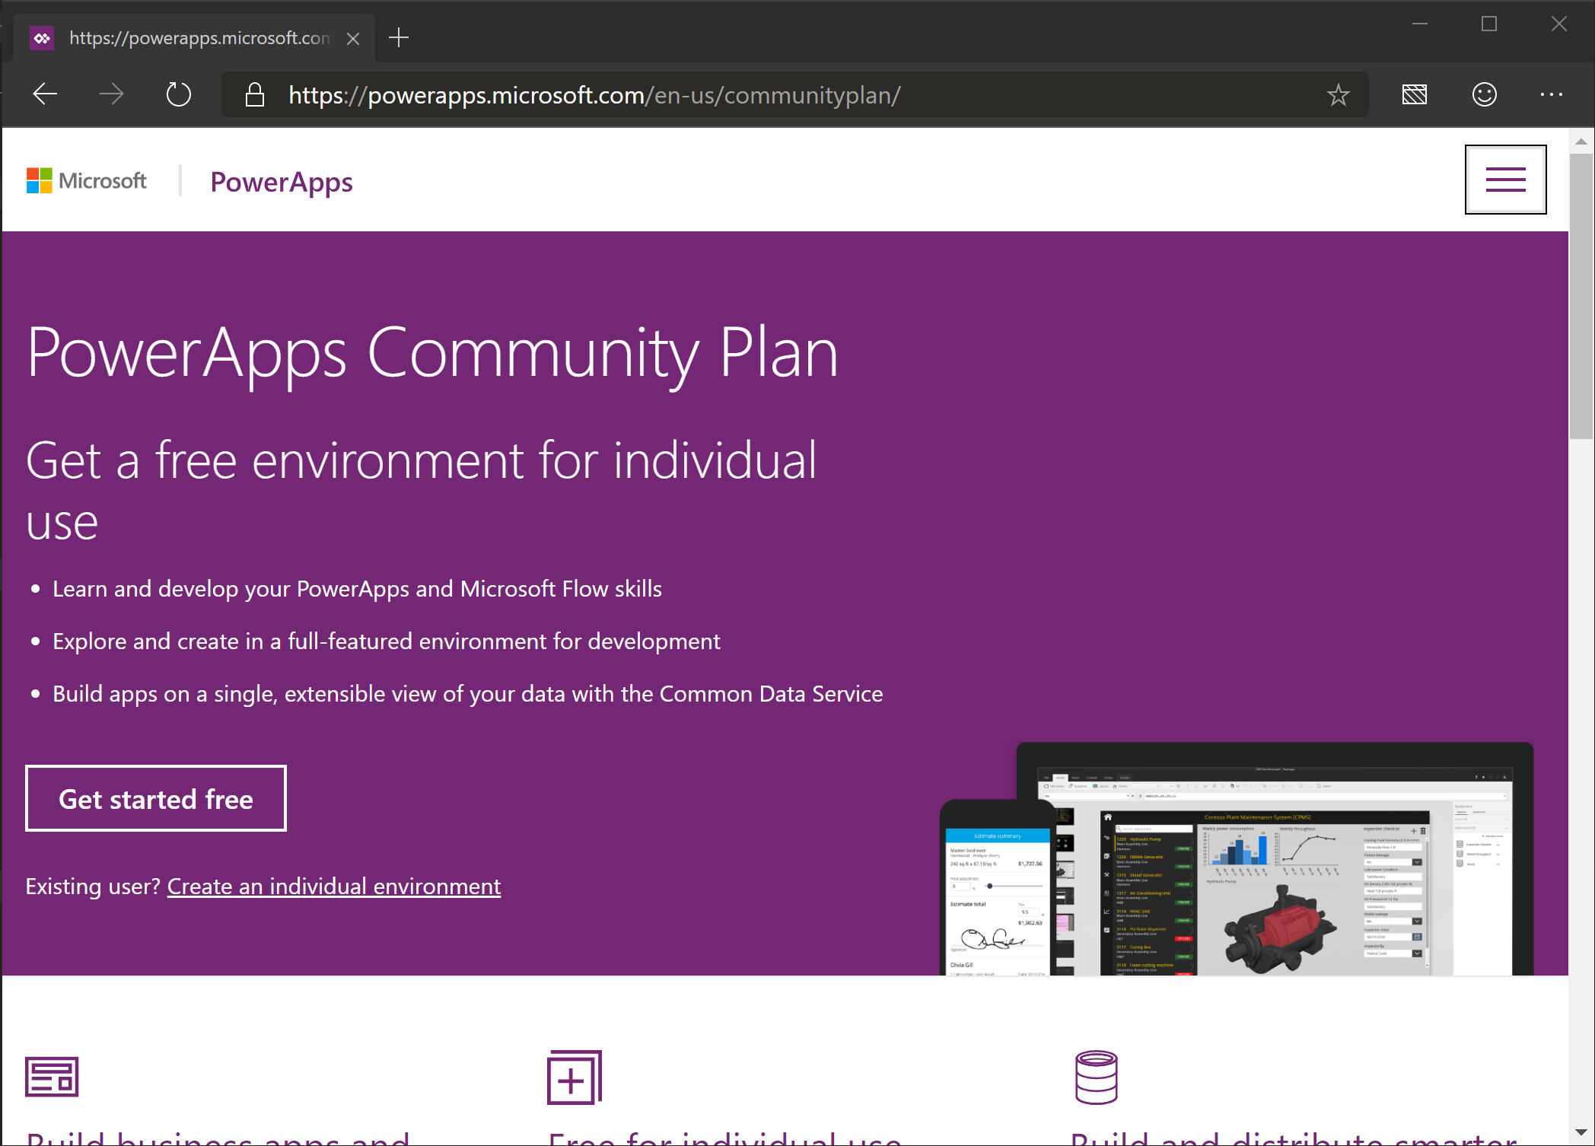Navigate back to the previous page

[x=44, y=94]
